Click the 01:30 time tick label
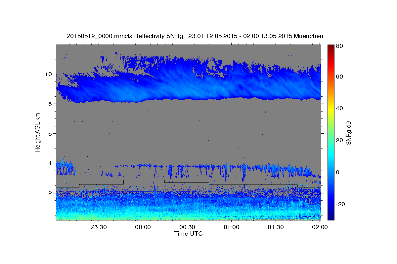 (276, 227)
